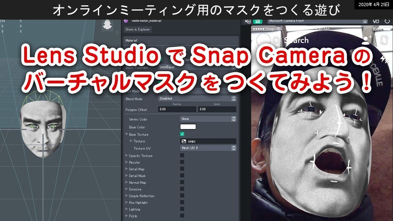
Task: Click the Show in Explorer button
Action: [x=138, y=29]
